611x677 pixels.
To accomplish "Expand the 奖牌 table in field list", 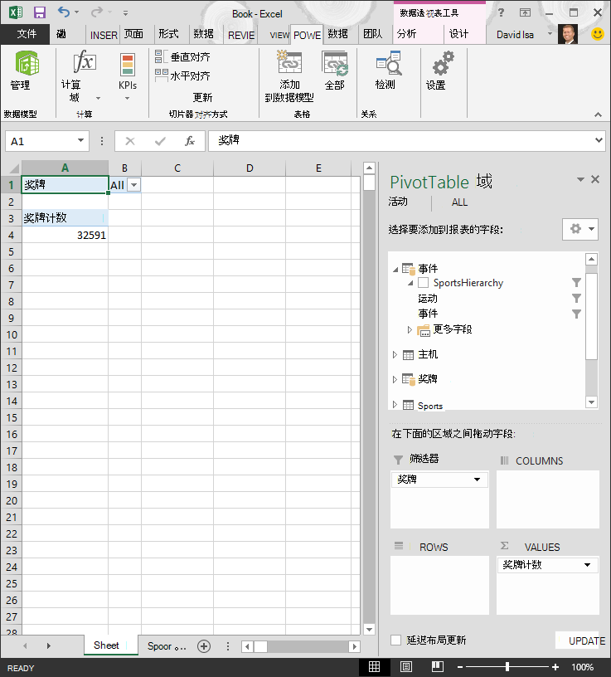I will [395, 379].
